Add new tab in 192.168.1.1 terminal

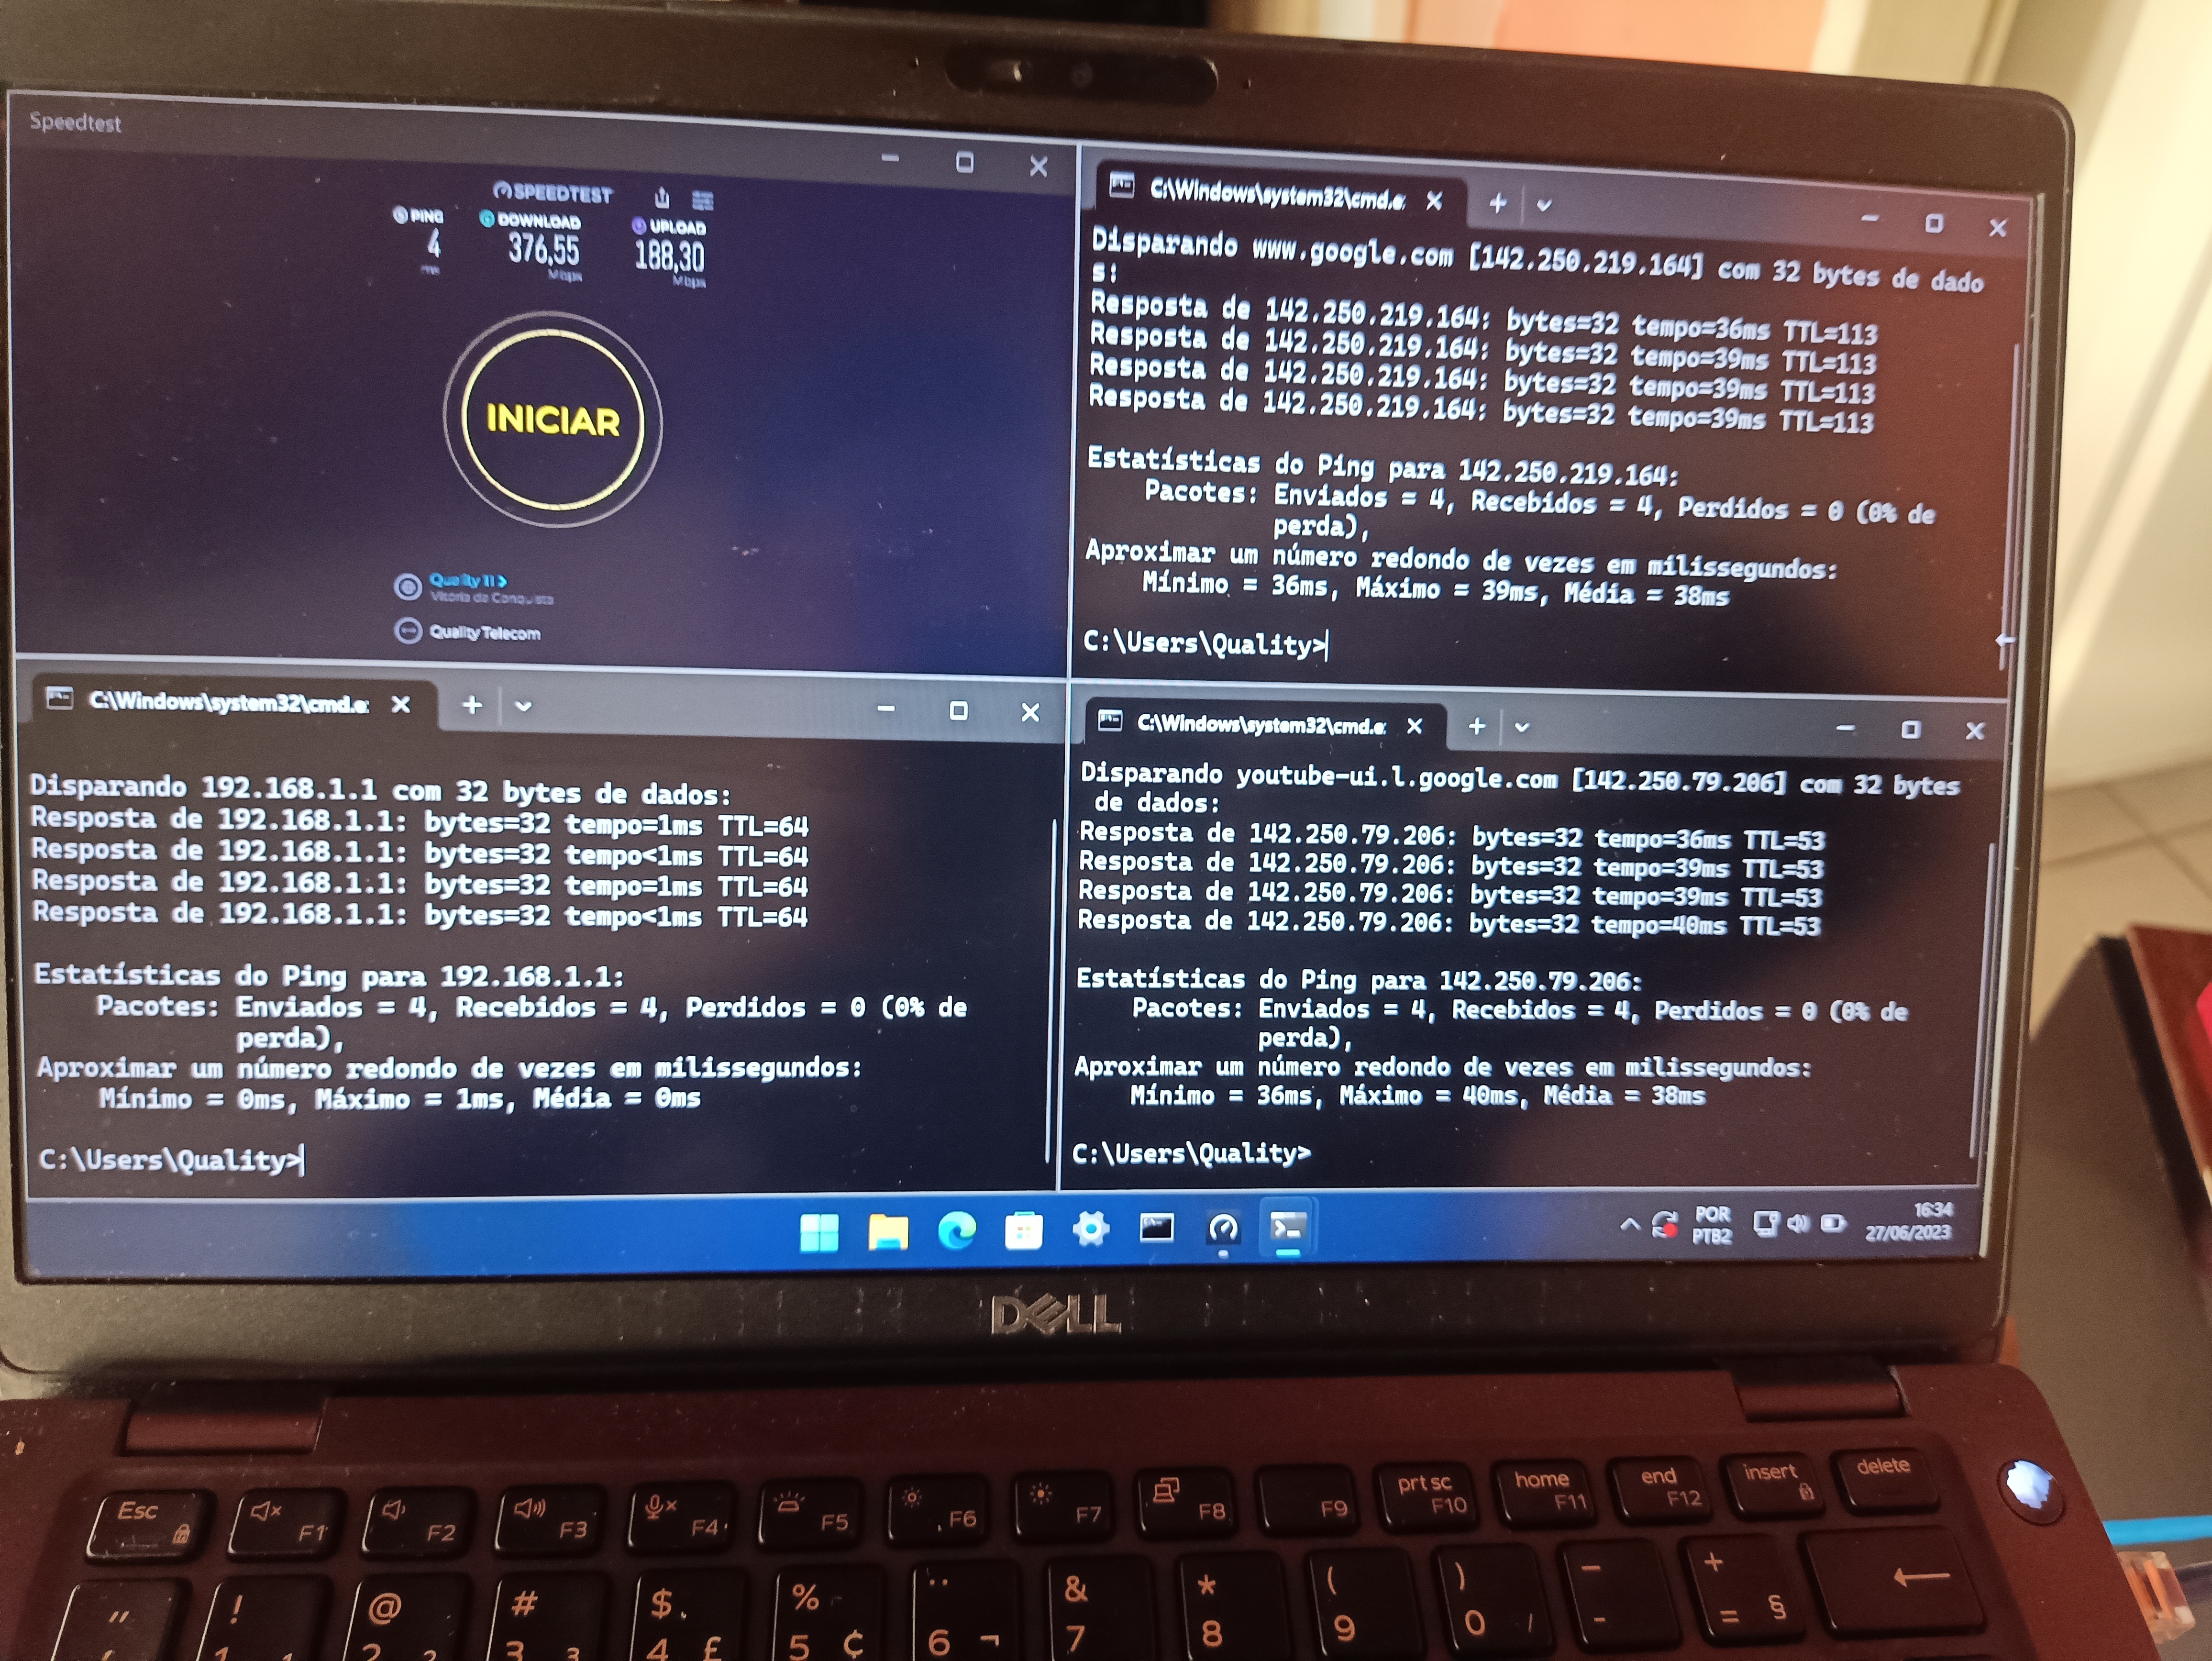pyautogui.click(x=472, y=705)
